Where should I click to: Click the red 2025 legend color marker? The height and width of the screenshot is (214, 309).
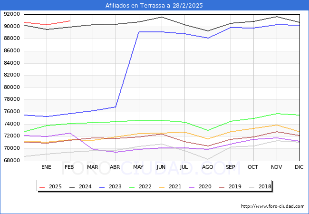coord(42,187)
